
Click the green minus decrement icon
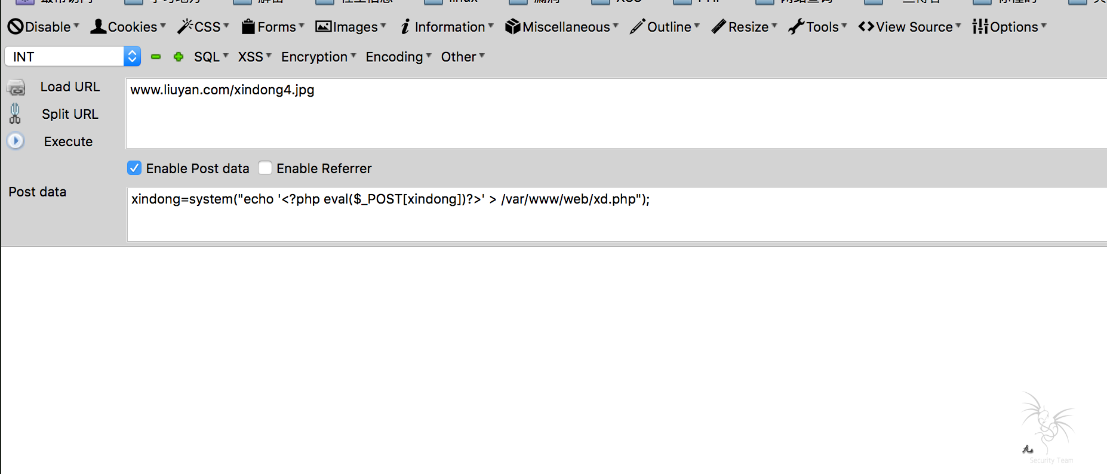156,57
